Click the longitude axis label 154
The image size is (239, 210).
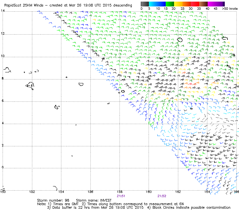coord(61,192)
